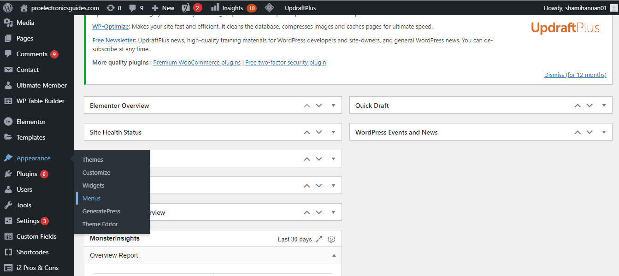Toggle Quick Draft panel collapse triangle
The image size is (619, 276).
tap(604, 106)
